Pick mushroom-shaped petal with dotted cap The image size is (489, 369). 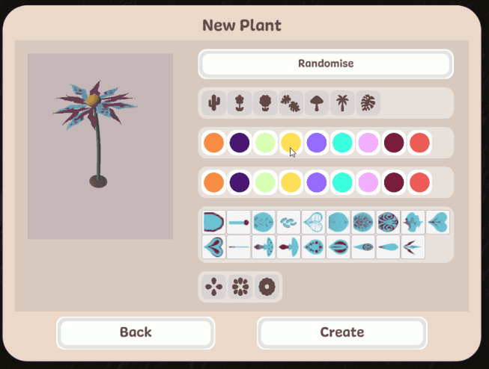click(x=264, y=247)
